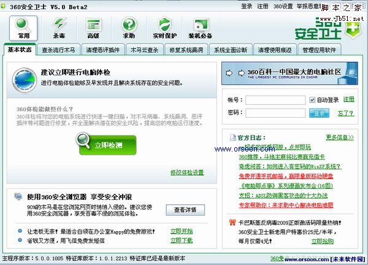The width and height of the screenshot is (368, 265).
Task: Open the 实时保护 shield icon
Action: coord(164,28)
